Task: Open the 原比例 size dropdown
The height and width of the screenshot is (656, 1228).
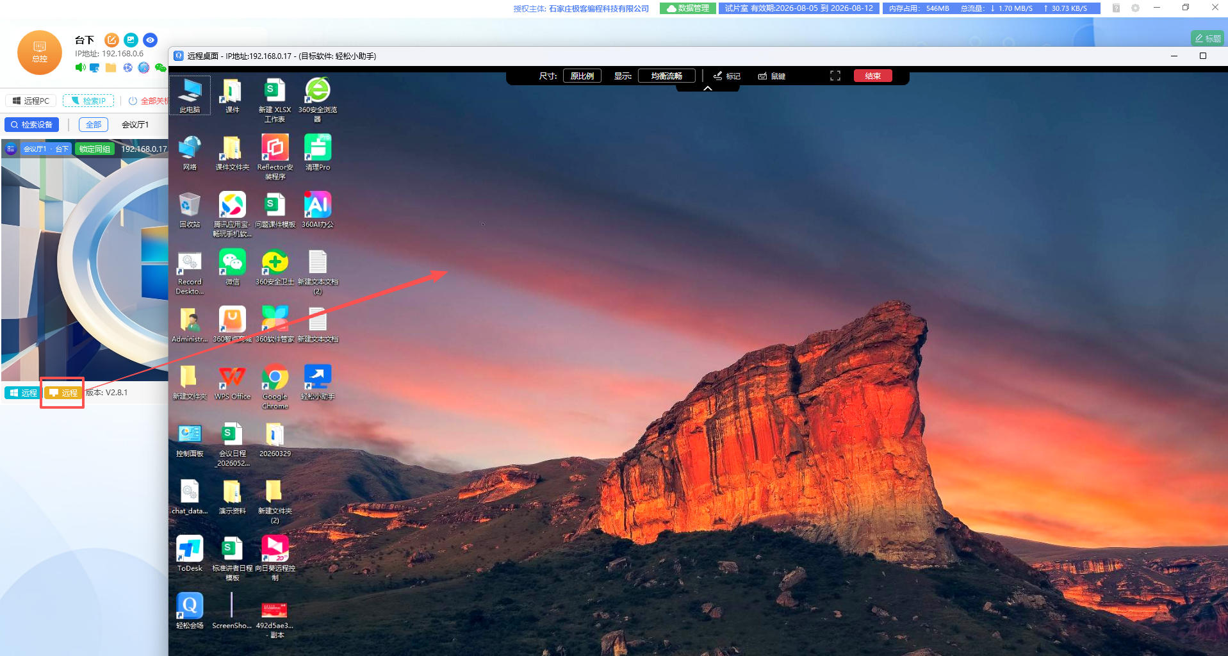Action: pos(582,76)
